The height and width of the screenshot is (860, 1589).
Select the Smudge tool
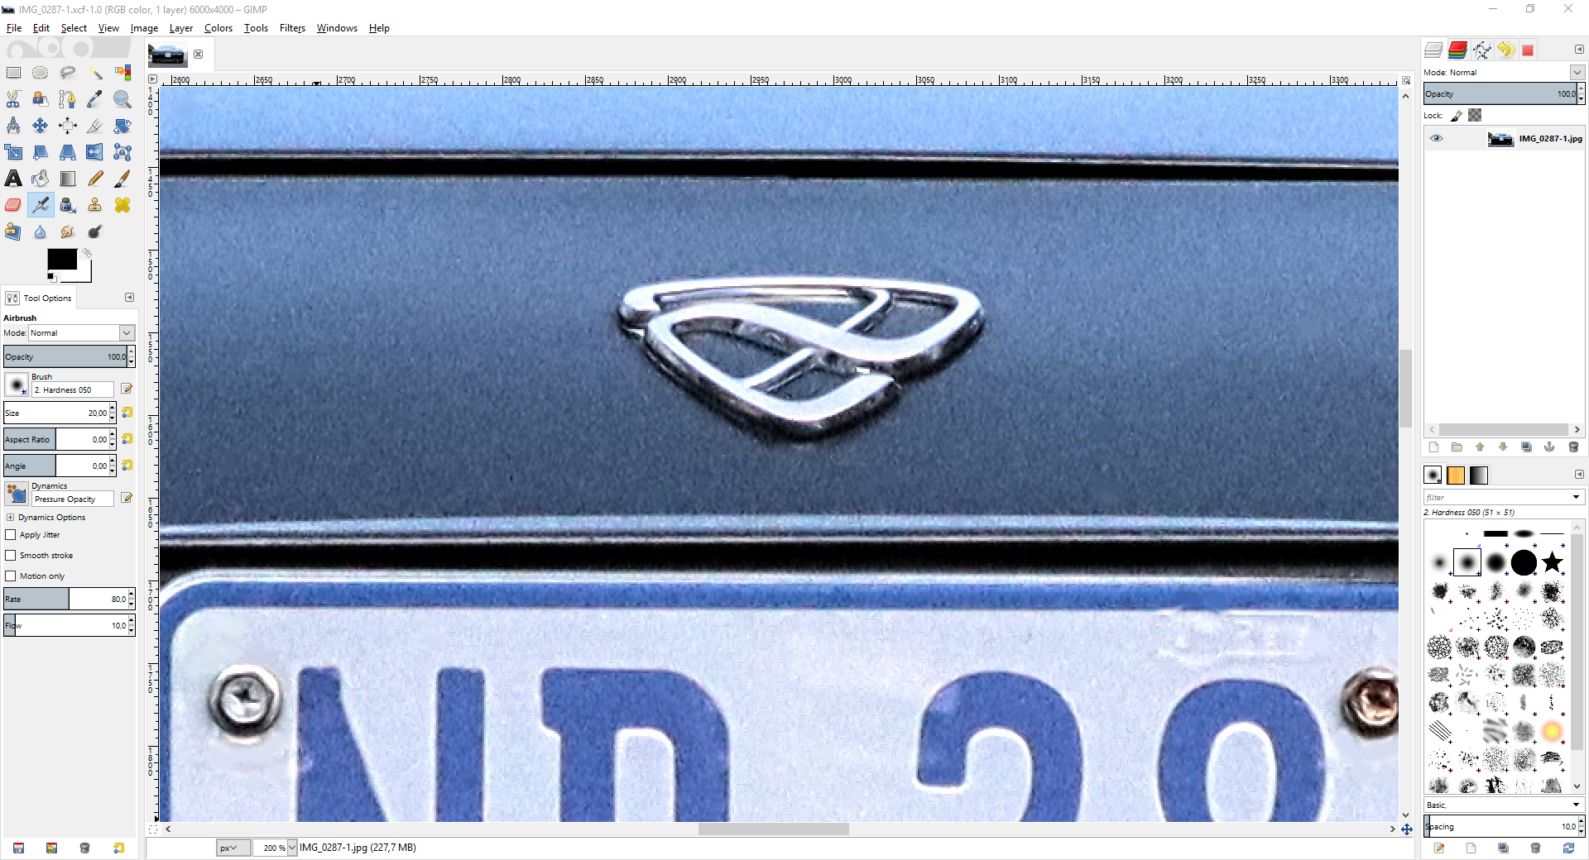[x=68, y=232]
